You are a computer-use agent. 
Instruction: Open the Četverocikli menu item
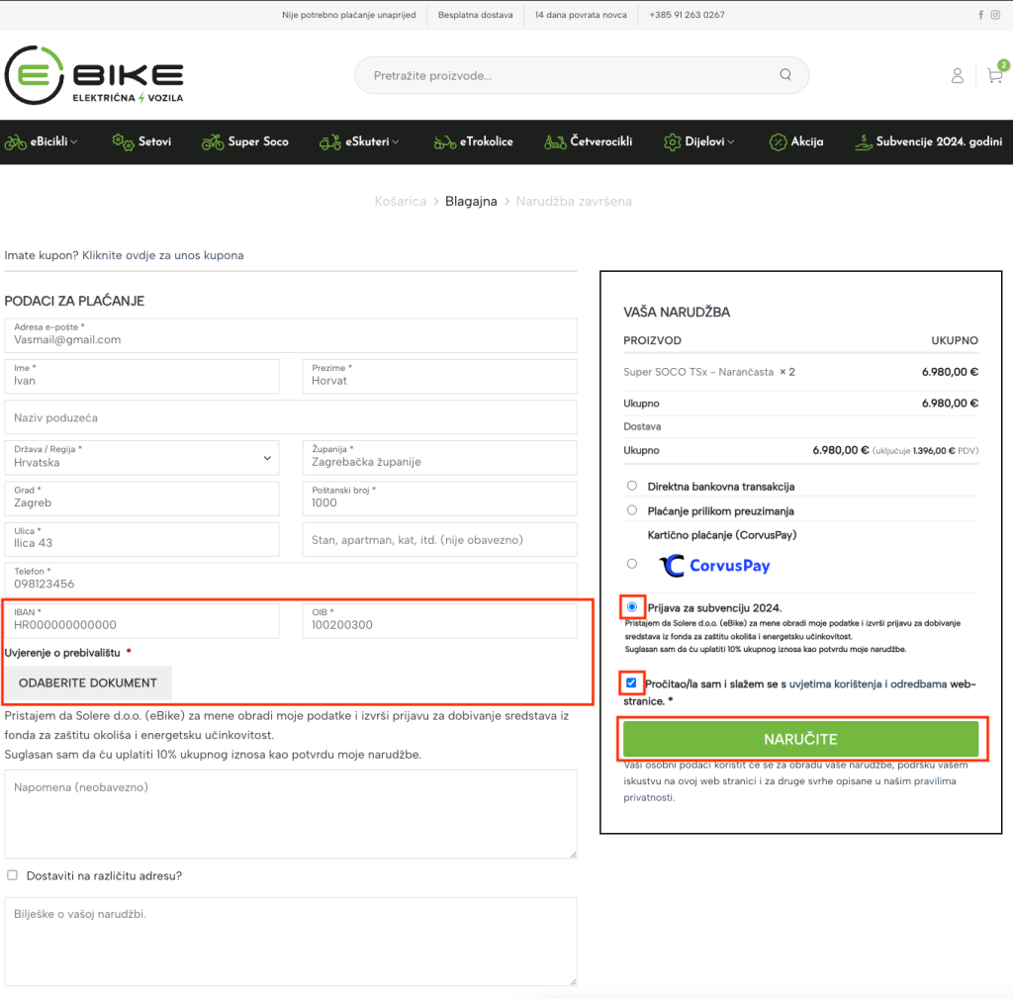click(x=601, y=141)
